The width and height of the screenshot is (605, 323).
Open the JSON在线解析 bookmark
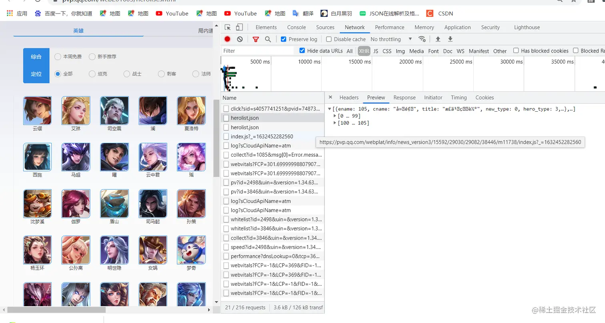pyautogui.click(x=389, y=13)
